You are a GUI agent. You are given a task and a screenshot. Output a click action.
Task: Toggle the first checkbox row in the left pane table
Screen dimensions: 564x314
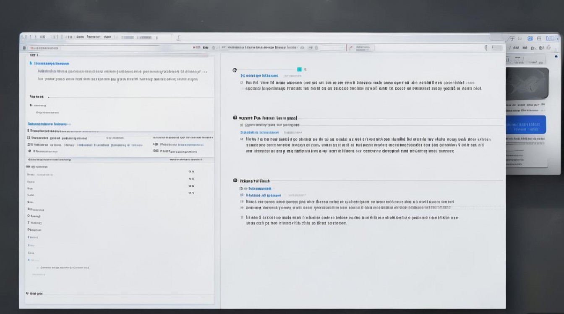click(x=29, y=138)
